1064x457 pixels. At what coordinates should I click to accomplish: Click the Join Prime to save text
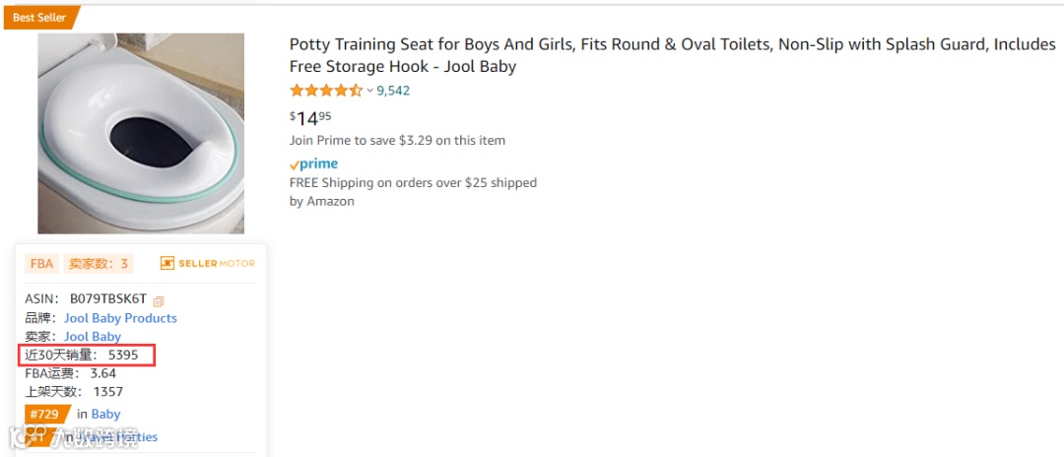397,140
